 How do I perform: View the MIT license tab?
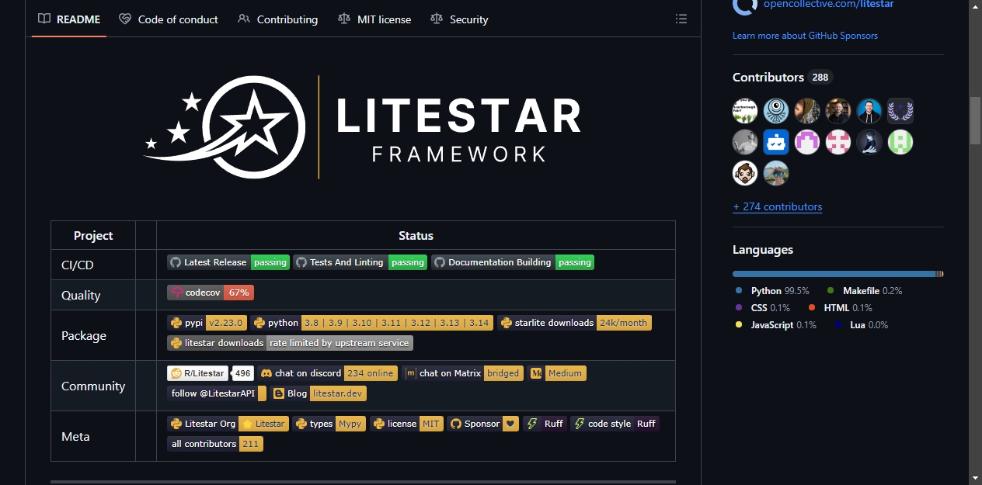tap(374, 19)
